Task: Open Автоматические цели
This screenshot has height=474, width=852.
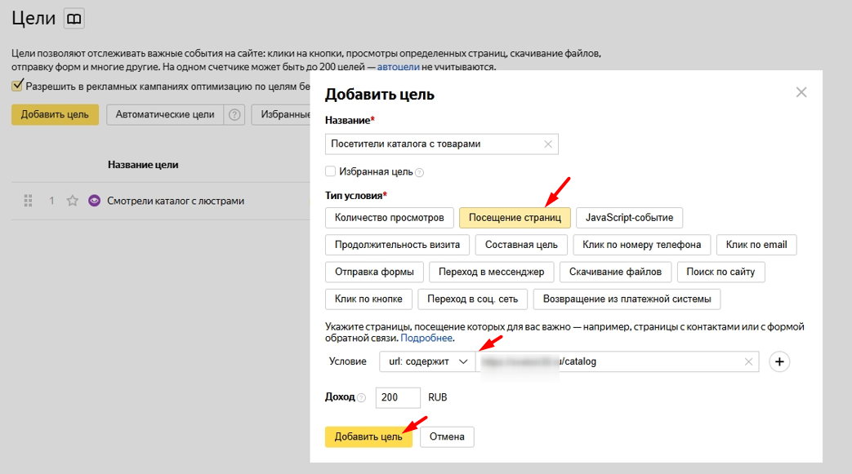Action: 165,114
